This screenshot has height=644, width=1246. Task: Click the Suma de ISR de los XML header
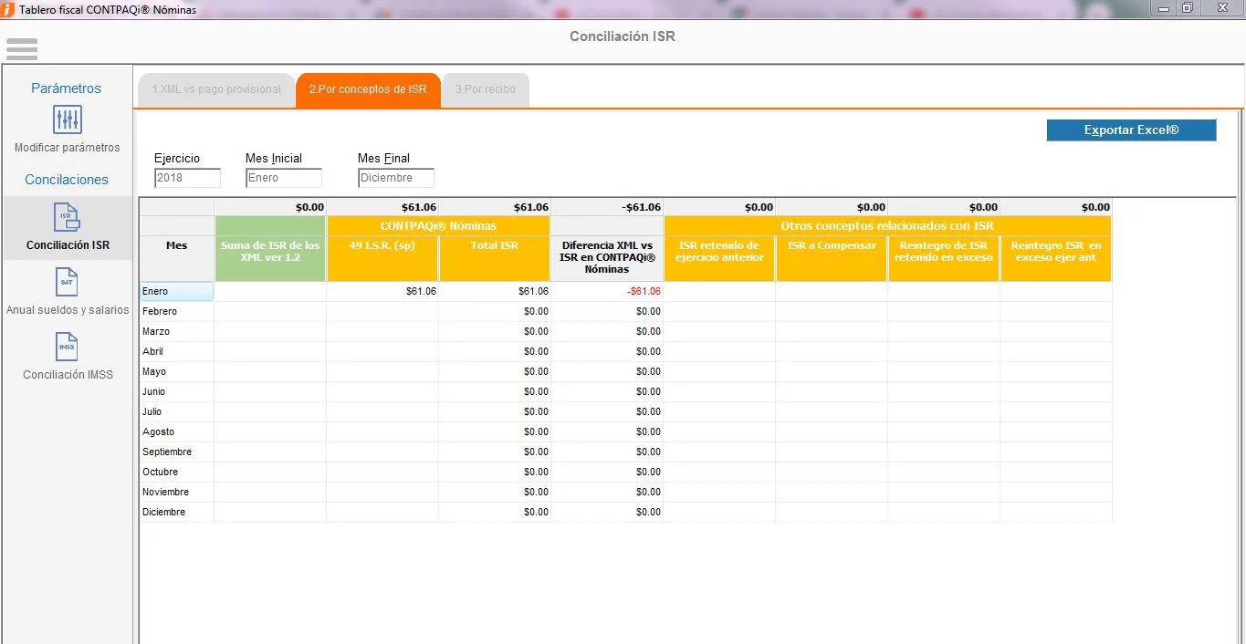(x=270, y=252)
